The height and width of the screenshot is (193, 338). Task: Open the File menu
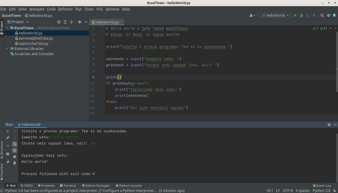pos(3,9)
